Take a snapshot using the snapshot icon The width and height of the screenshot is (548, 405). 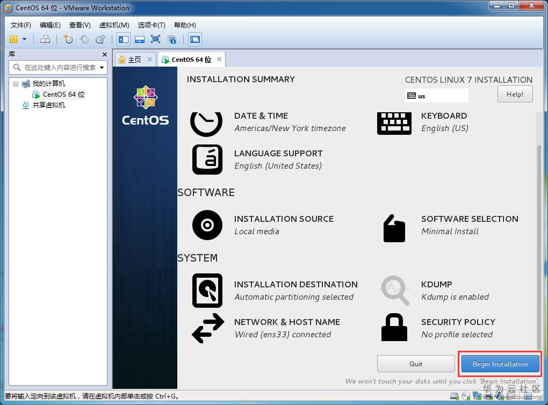click(68, 39)
